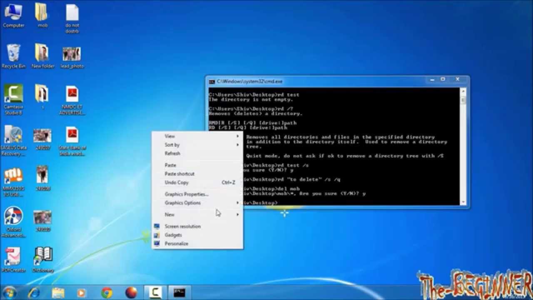Viewport: 533px width, 300px height.
Task: Open the Recycle Bin icon
Action: [13, 56]
